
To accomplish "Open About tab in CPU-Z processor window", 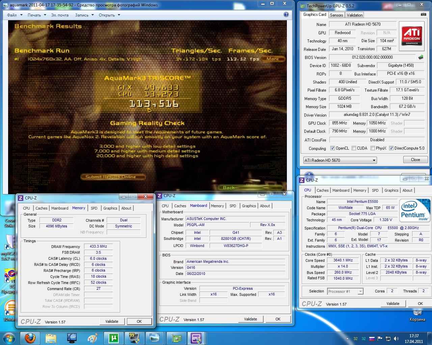I will (407, 190).
